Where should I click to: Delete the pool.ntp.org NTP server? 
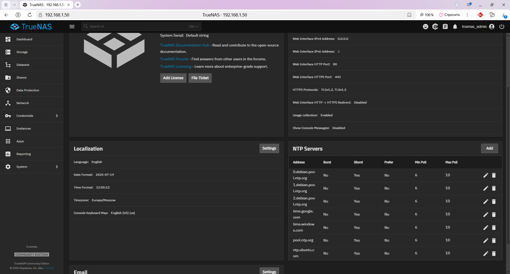click(494, 241)
